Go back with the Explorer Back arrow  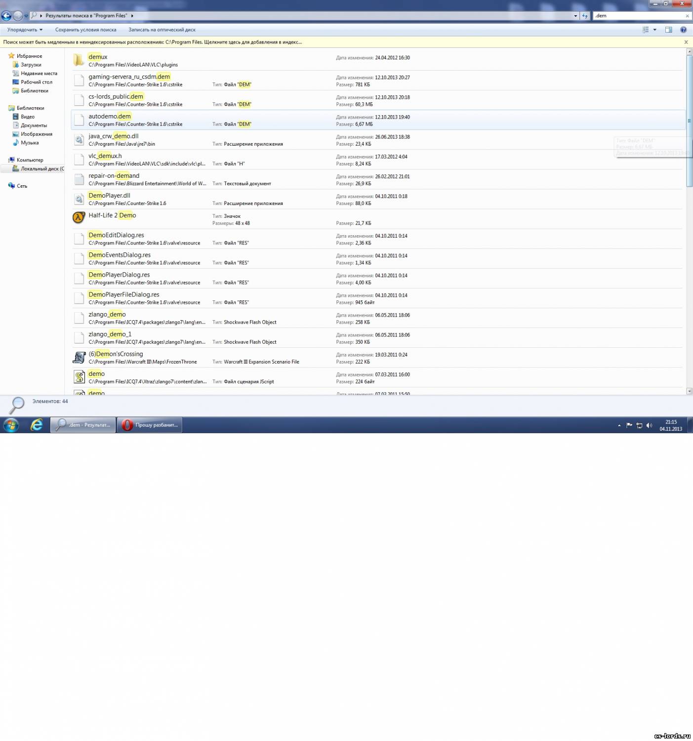(x=6, y=16)
